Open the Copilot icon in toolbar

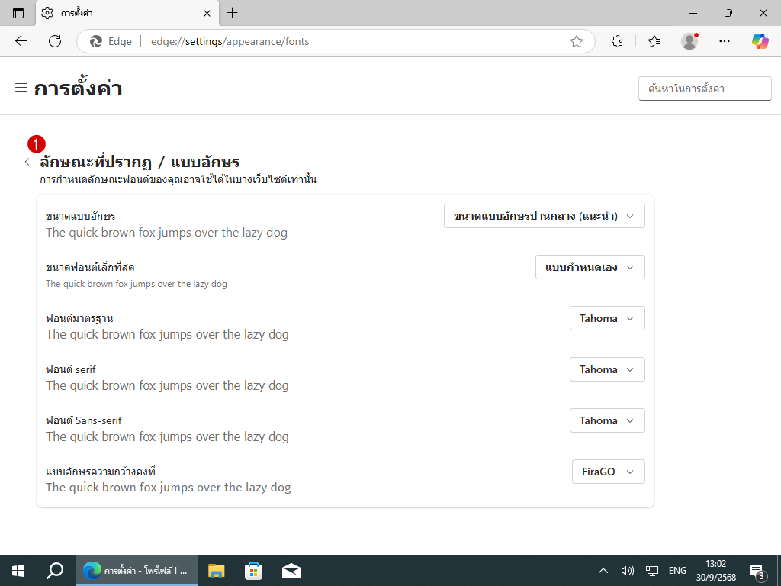pyautogui.click(x=760, y=41)
